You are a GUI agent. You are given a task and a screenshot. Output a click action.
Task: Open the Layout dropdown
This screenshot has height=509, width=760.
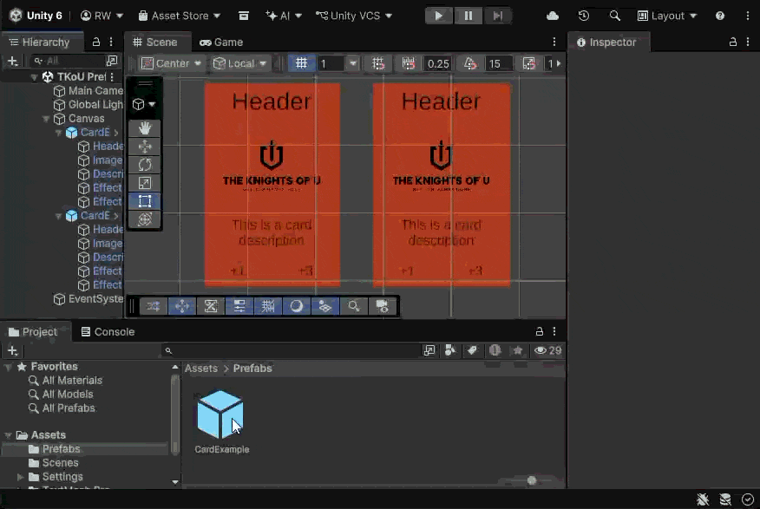click(667, 16)
